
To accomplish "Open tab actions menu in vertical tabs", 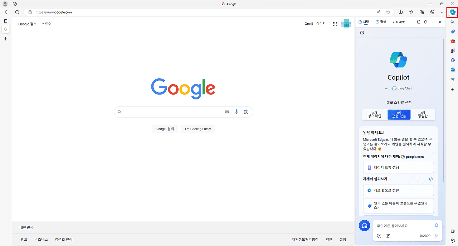I will pos(5,21).
